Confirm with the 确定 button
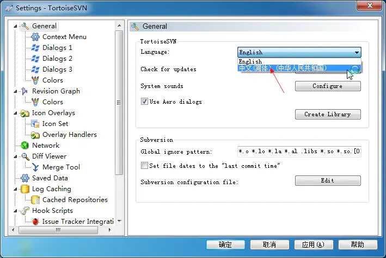 click(225, 245)
